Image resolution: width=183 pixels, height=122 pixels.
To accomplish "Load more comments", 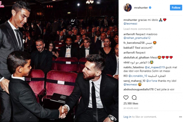I will click(137, 29).
